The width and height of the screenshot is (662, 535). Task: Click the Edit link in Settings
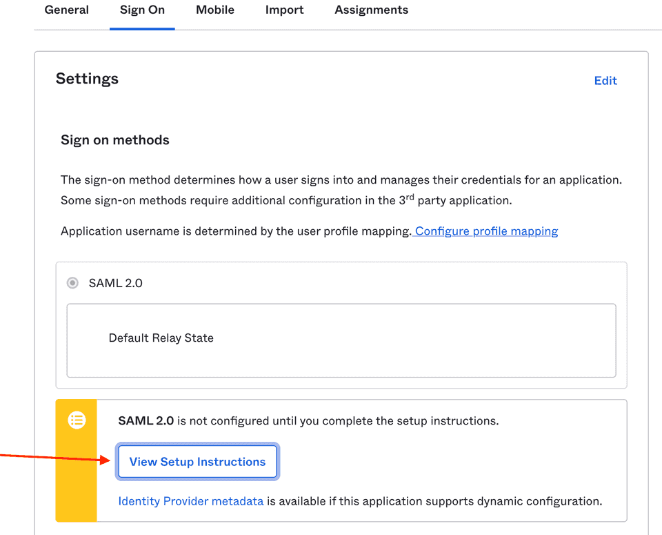click(x=605, y=81)
